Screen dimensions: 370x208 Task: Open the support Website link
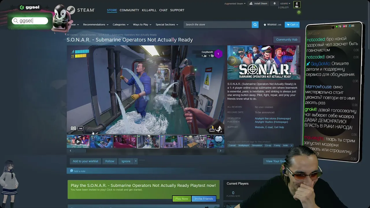[259, 127]
